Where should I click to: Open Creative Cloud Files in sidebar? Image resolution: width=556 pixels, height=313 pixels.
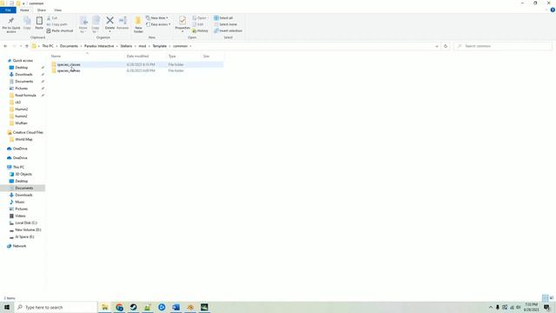click(x=28, y=132)
